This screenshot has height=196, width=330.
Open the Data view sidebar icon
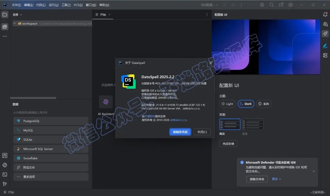pyautogui.click(x=5, y=27)
